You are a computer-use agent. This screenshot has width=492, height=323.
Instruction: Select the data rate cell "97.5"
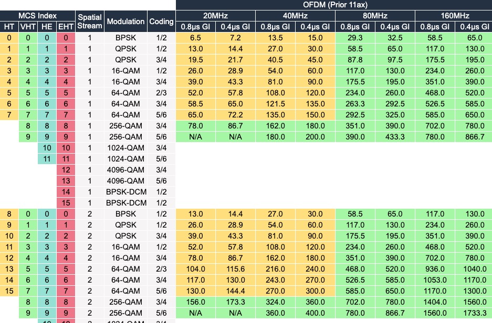point(395,60)
